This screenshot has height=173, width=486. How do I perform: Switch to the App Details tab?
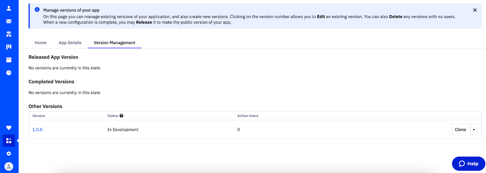[x=70, y=43]
